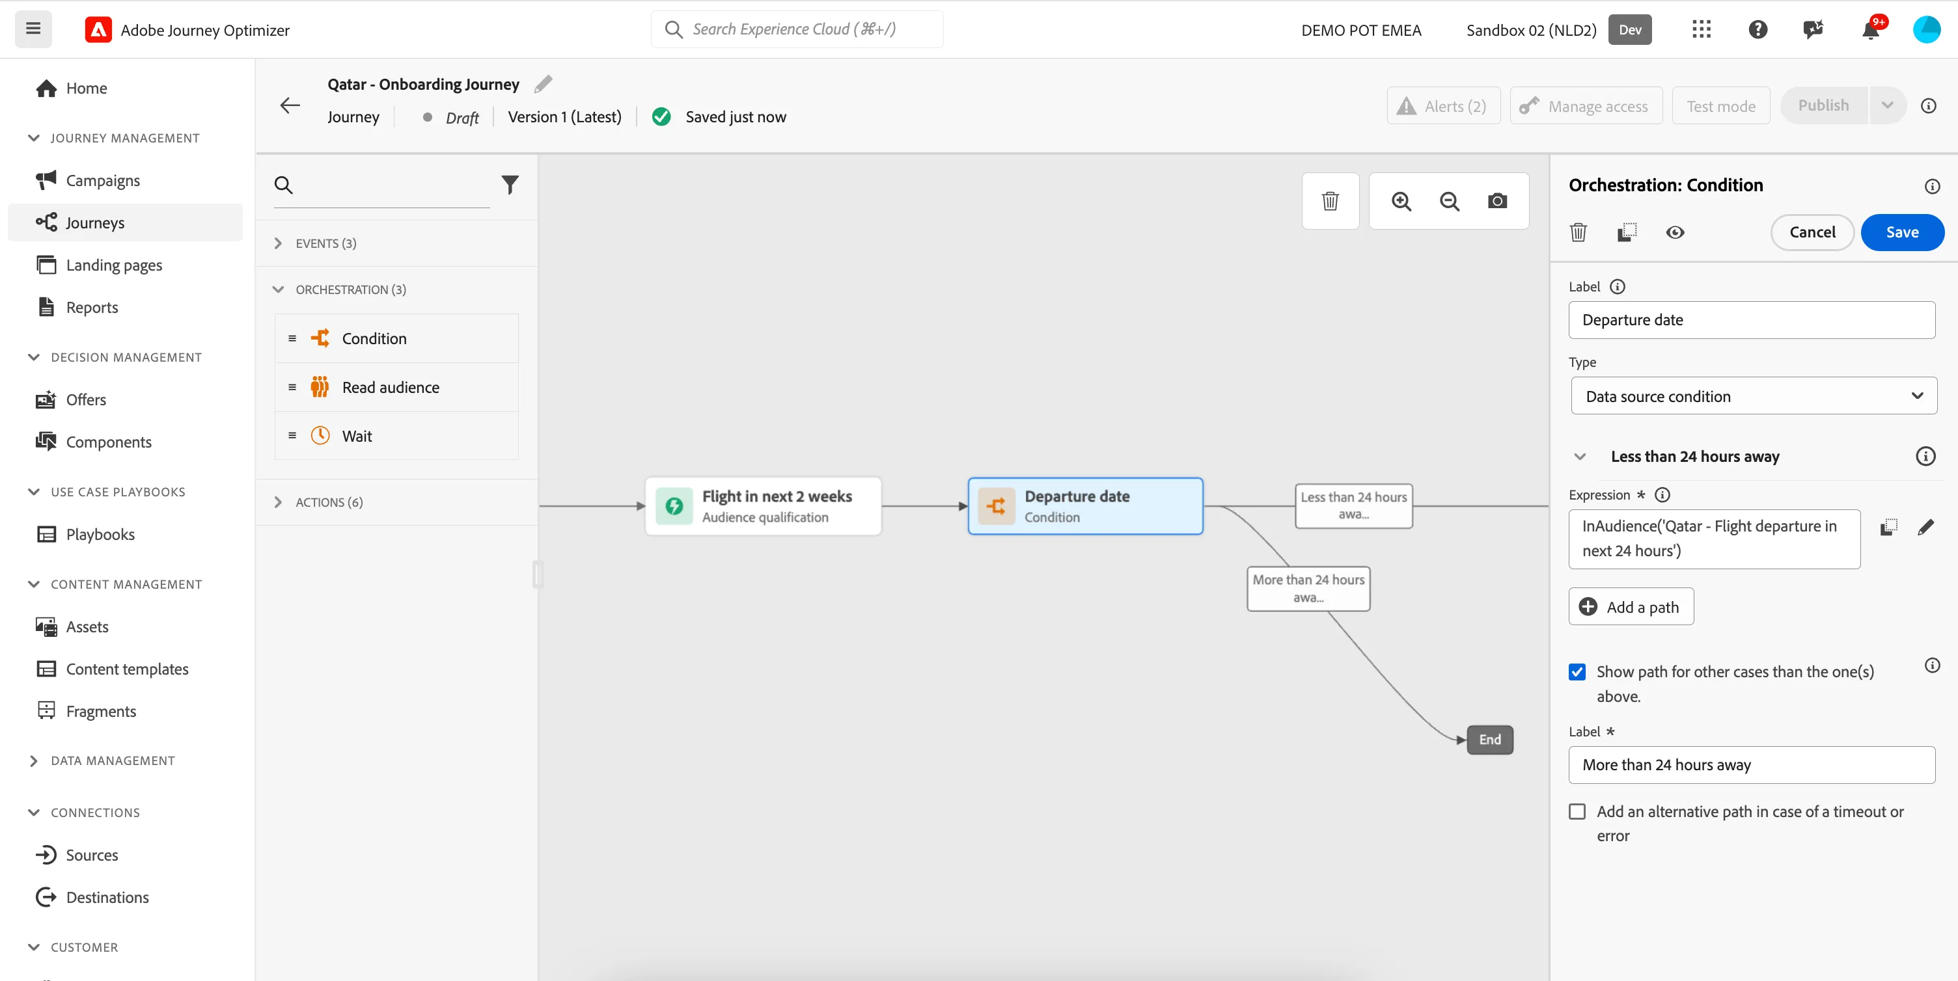Toggle the hamburger navigation menu
This screenshot has height=981, width=1958.
coord(33,29)
